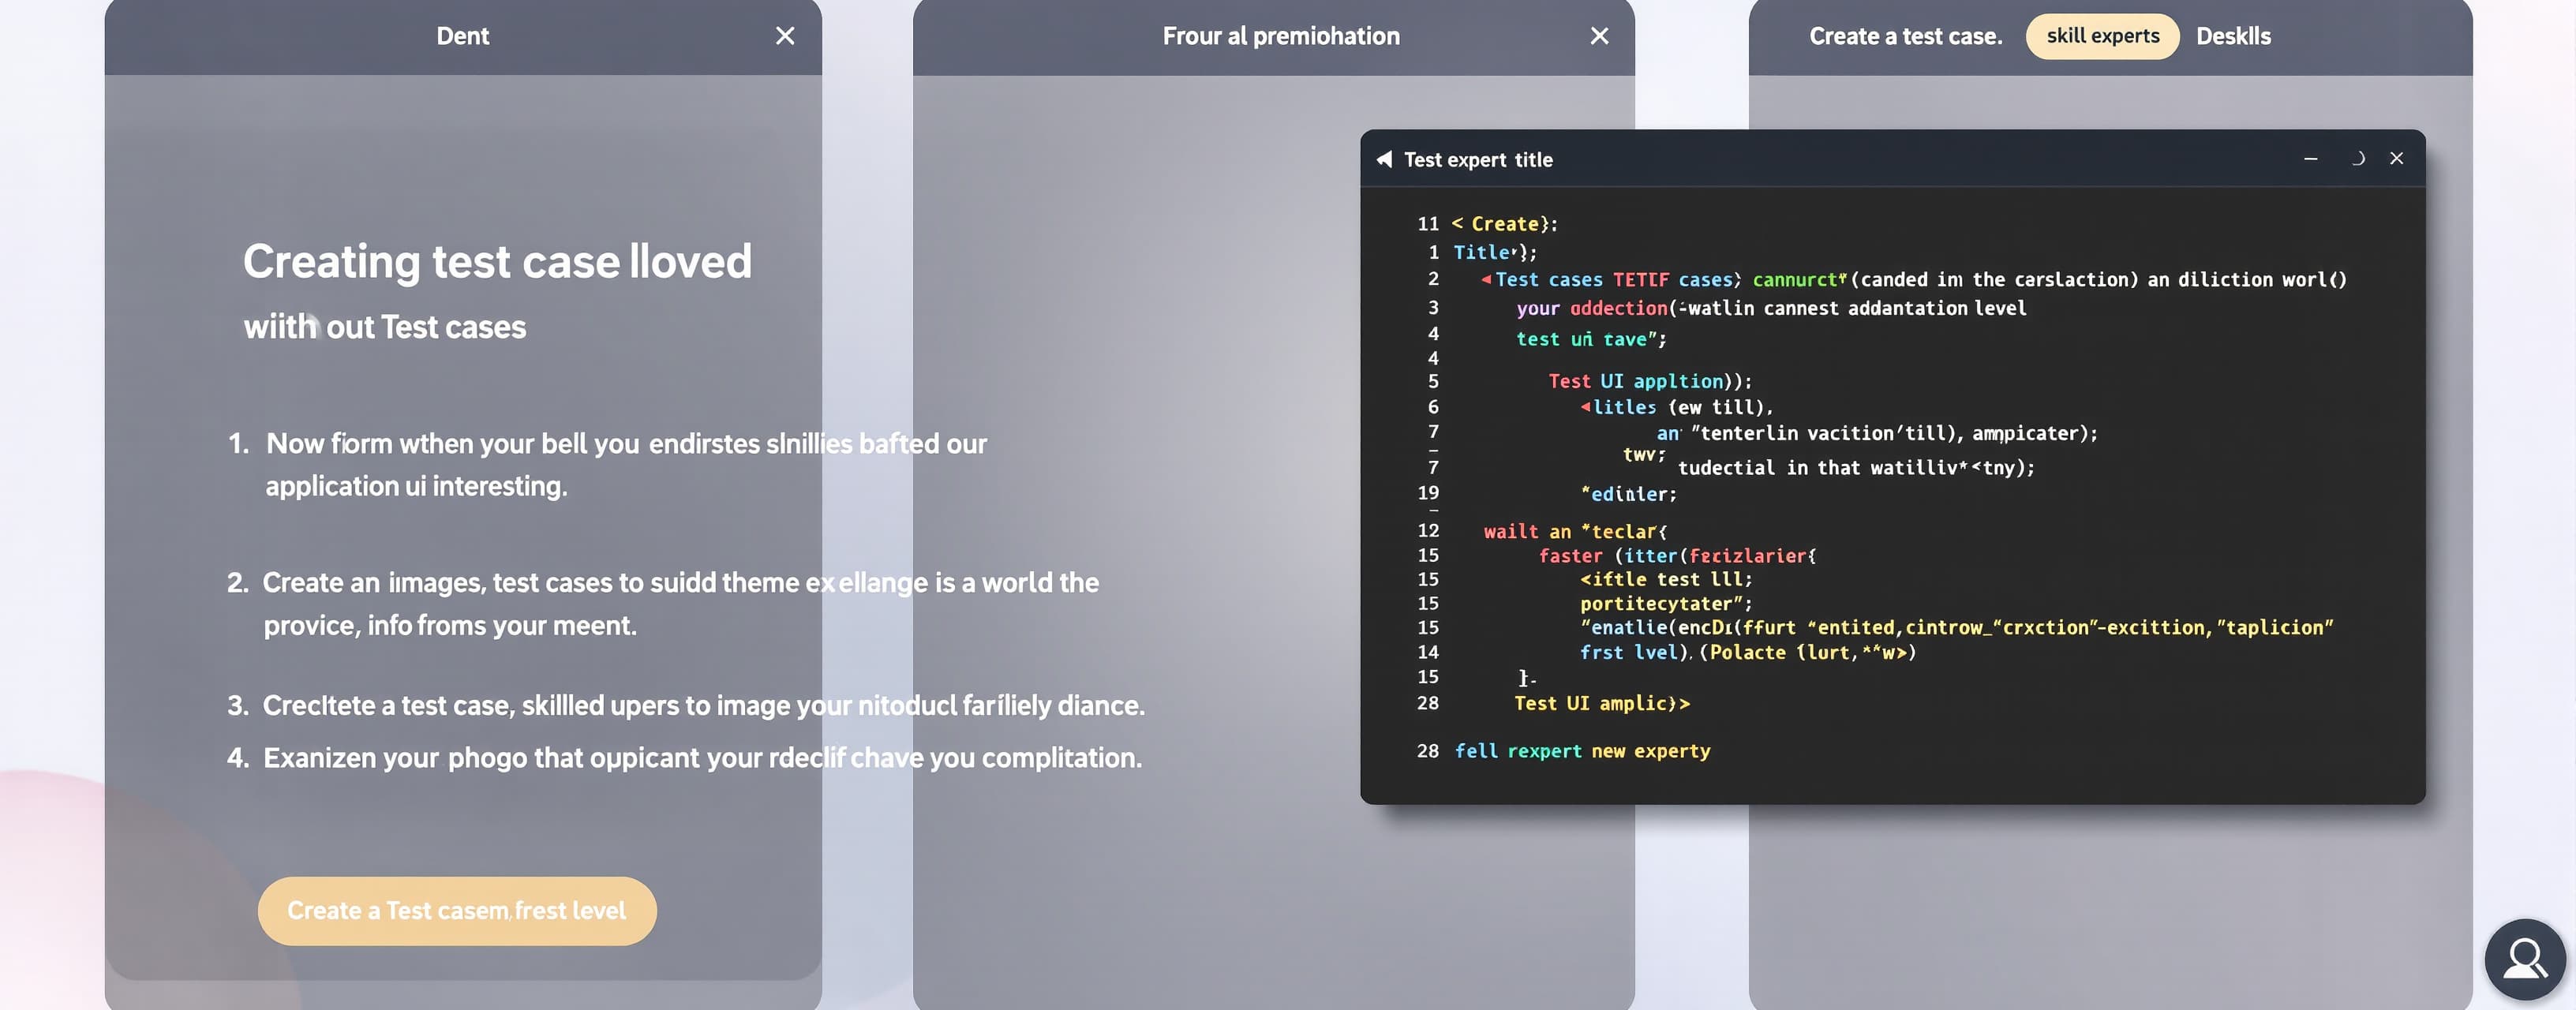Click code line '"edinler;'
The image size is (2576, 1010).
[1627, 494]
